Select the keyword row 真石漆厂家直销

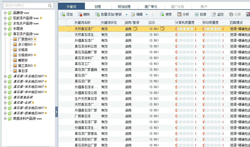pyautogui.click(x=154, y=70)
